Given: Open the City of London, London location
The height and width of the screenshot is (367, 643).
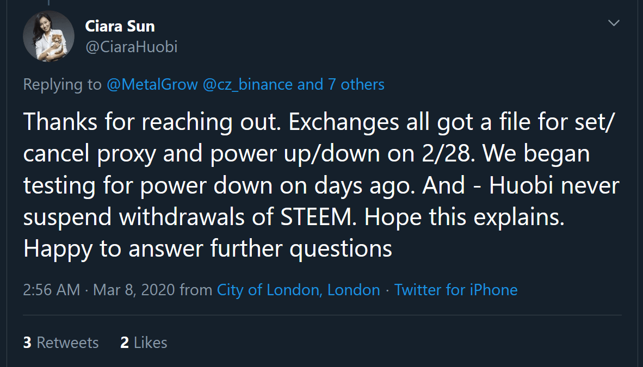Looking at the screenshot, I should tap(298, 290).
